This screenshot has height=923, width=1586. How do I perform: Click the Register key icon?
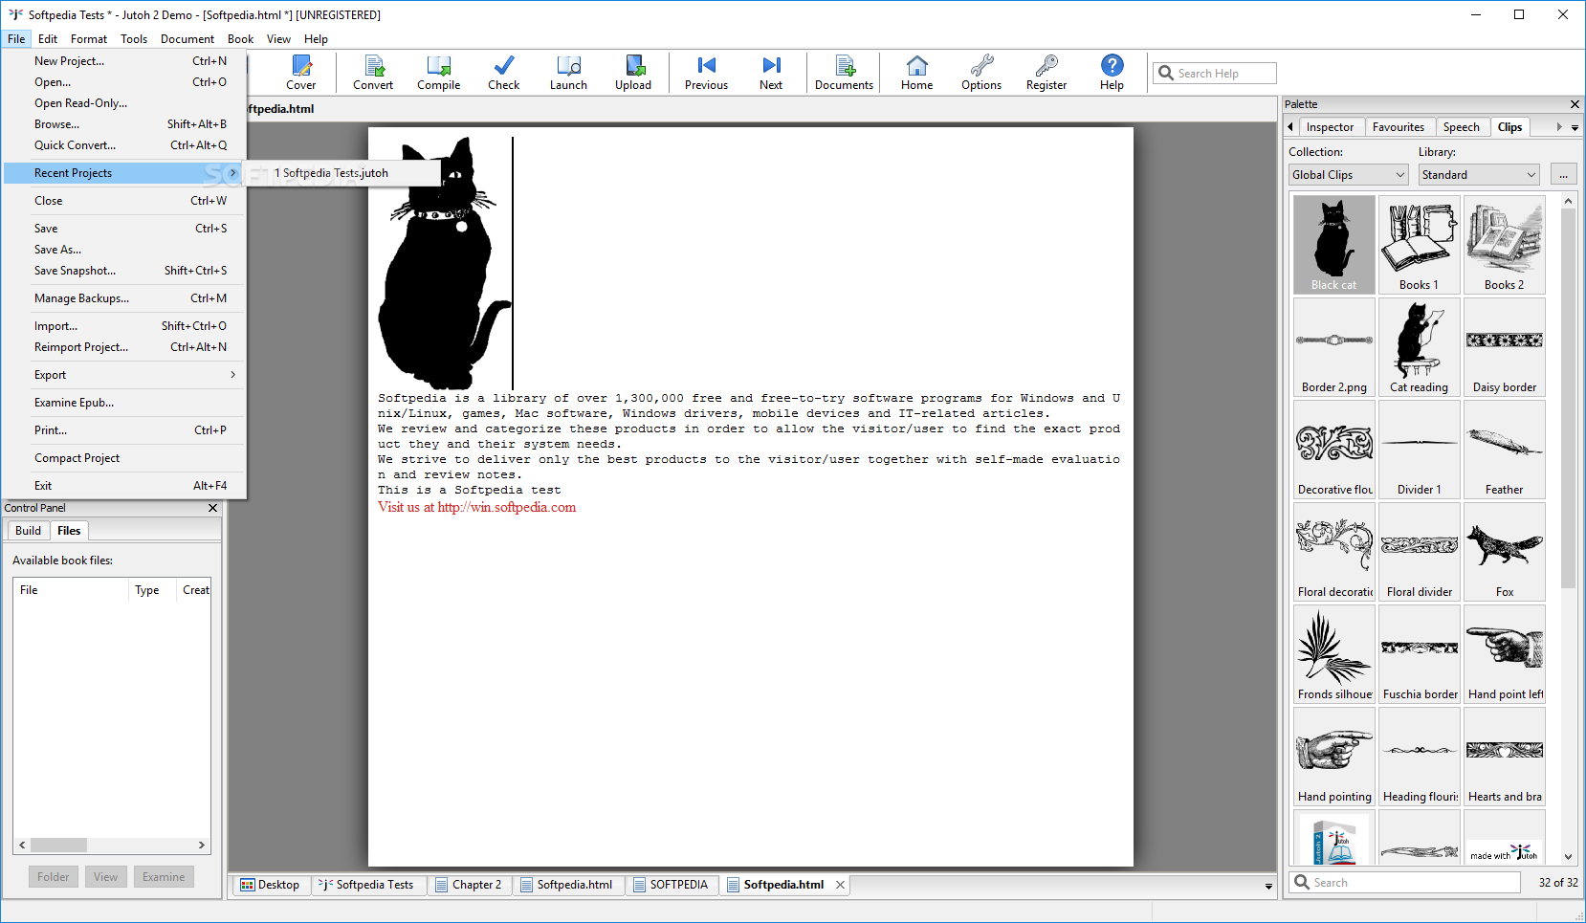tap(1046, 73)
